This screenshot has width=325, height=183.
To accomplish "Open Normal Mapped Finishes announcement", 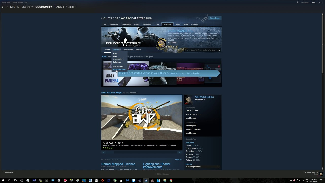I will click(x=118, y=164).
